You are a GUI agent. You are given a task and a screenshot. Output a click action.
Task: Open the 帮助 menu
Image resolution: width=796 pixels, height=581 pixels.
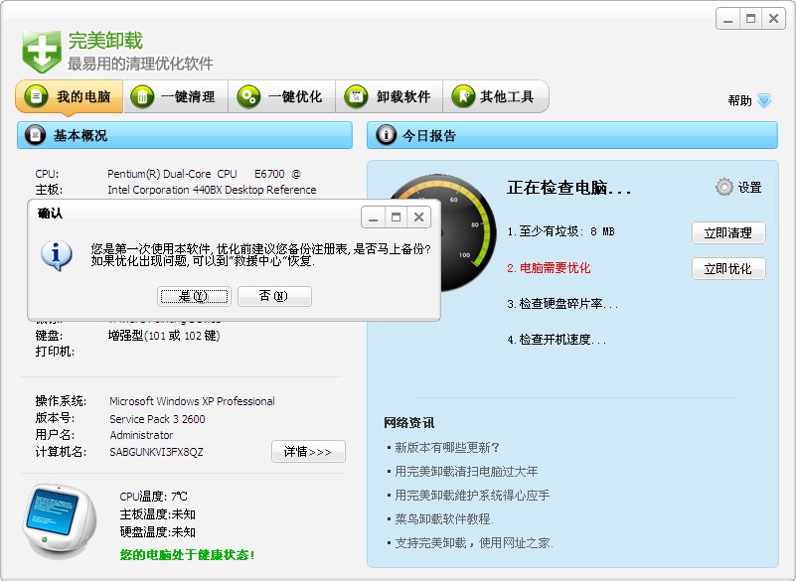coord(739,100)
